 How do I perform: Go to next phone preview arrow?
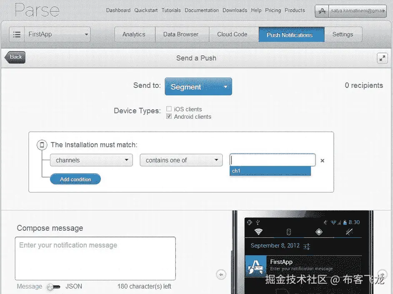(x=382, y=274)
